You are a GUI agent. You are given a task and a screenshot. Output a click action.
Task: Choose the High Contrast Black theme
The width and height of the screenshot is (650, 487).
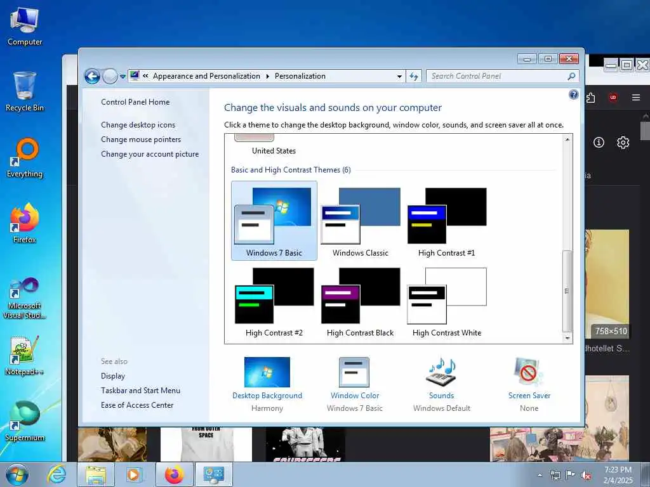coord(361,301)
